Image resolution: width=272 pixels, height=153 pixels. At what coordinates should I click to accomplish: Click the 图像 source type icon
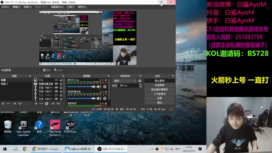(x=36, y=80)
